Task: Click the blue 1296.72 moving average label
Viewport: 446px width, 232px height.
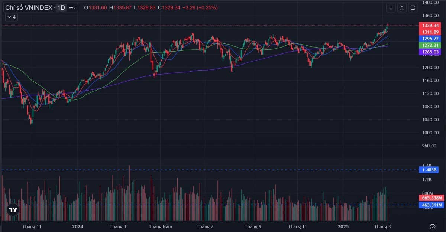Action: 431,38
